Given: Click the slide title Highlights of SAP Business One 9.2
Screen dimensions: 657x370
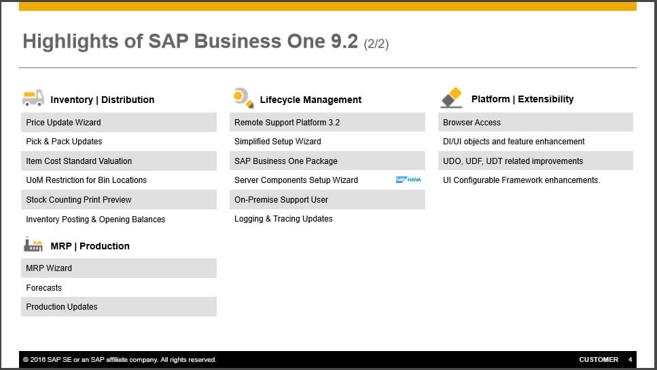Looking at the screenshot, I should pyautogui.click(x=190, y=41).
